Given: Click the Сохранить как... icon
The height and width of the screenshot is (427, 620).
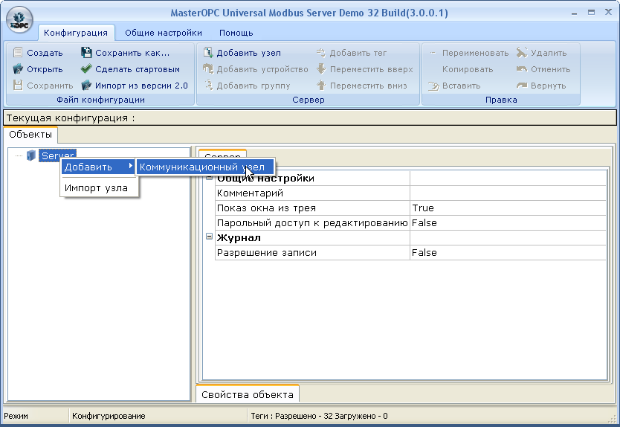Looking at the screenshot, I should (x=86, y=52).
